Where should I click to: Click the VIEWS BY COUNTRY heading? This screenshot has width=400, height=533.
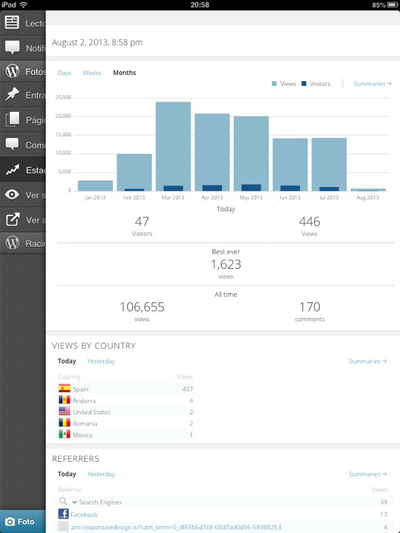tap(94, 346)
